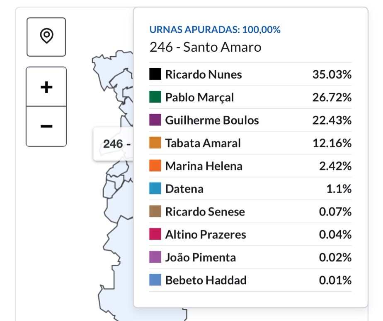383x321 pixels.
Task: Select the Pablo Marçal candidate name
Action: [199, 97]
